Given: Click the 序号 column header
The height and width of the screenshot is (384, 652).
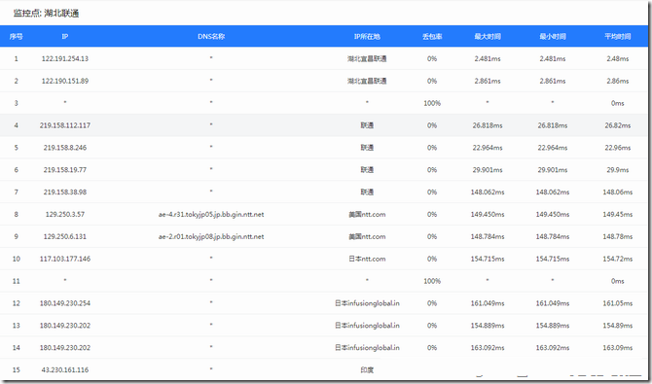Looking at the screenshot, I should [x=16, y=37].
